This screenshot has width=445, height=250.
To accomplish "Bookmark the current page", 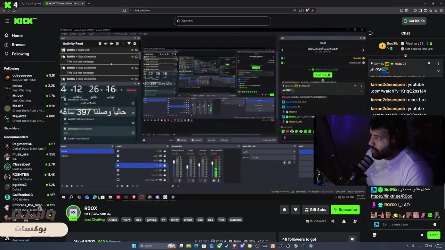I will [x=124, y=10].
